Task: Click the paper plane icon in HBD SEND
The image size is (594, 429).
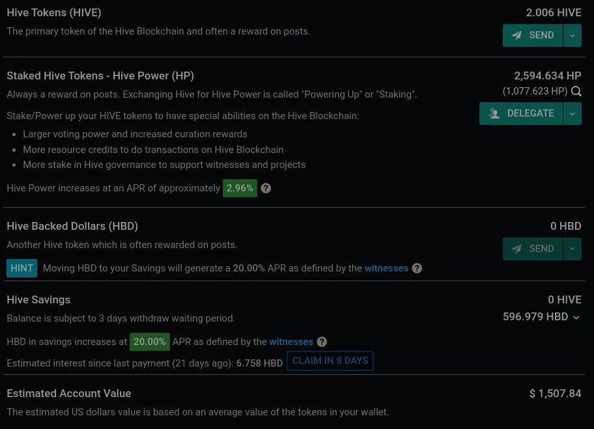Action: (x=516, y=249)
